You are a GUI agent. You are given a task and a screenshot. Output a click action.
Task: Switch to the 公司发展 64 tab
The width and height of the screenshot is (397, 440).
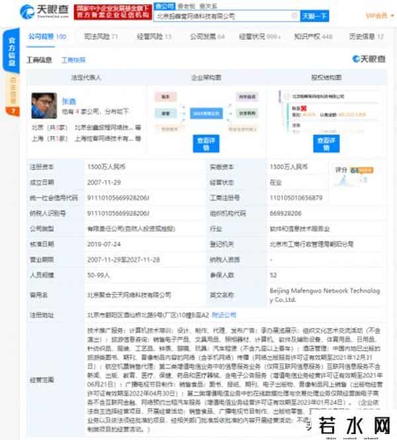coord(207,36)
